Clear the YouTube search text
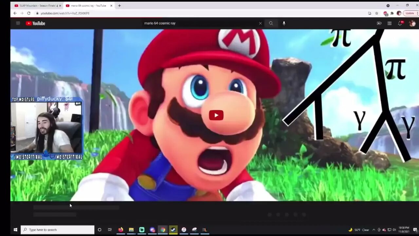 click(260, 23)
